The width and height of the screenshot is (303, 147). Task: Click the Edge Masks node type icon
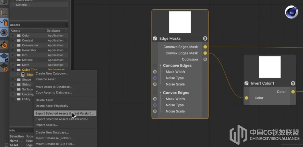coord(155,39)
